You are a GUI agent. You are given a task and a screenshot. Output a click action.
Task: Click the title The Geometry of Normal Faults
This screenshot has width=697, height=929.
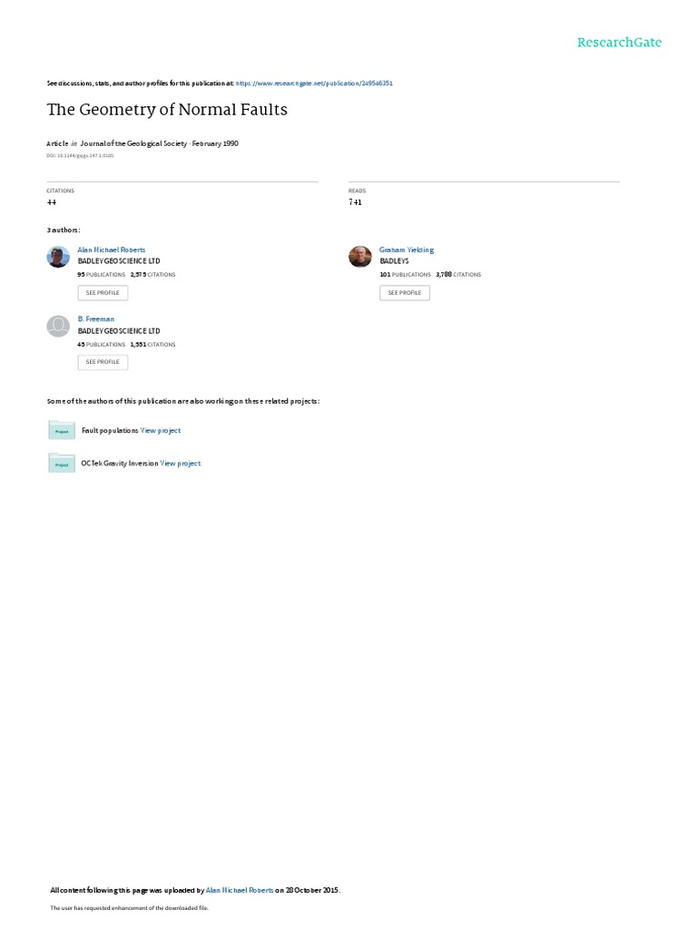point(167,110)
